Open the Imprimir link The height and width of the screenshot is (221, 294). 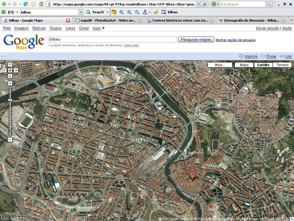[251, 56]
